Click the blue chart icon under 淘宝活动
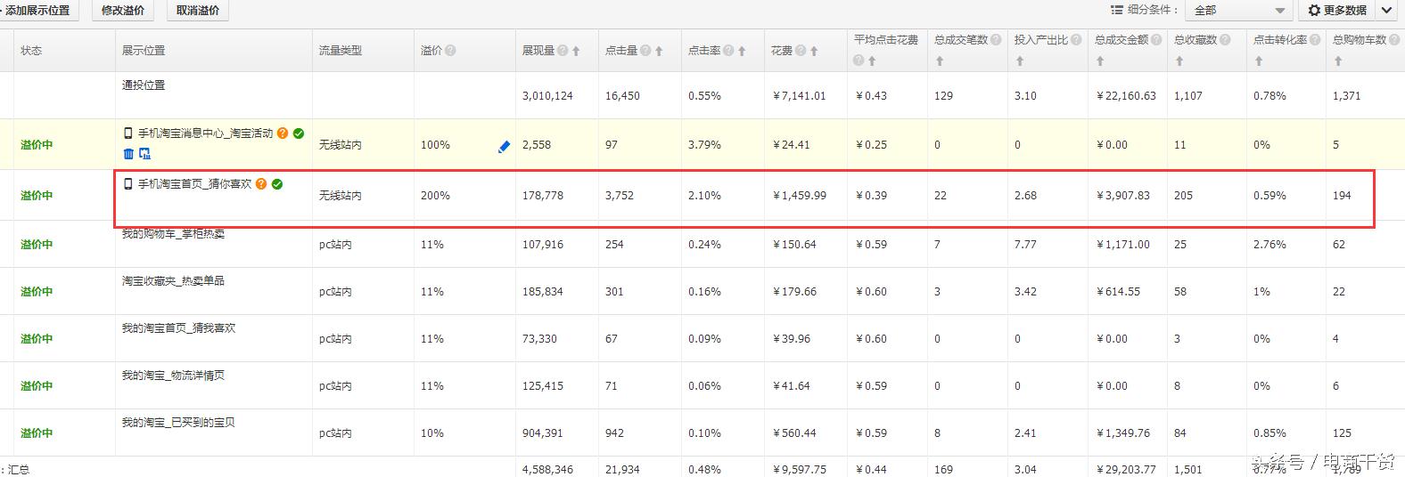 coord(144,153)
